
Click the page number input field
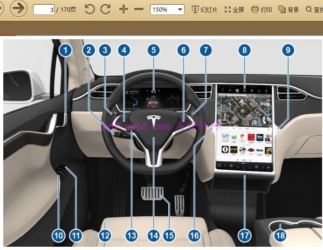[43, 9]
